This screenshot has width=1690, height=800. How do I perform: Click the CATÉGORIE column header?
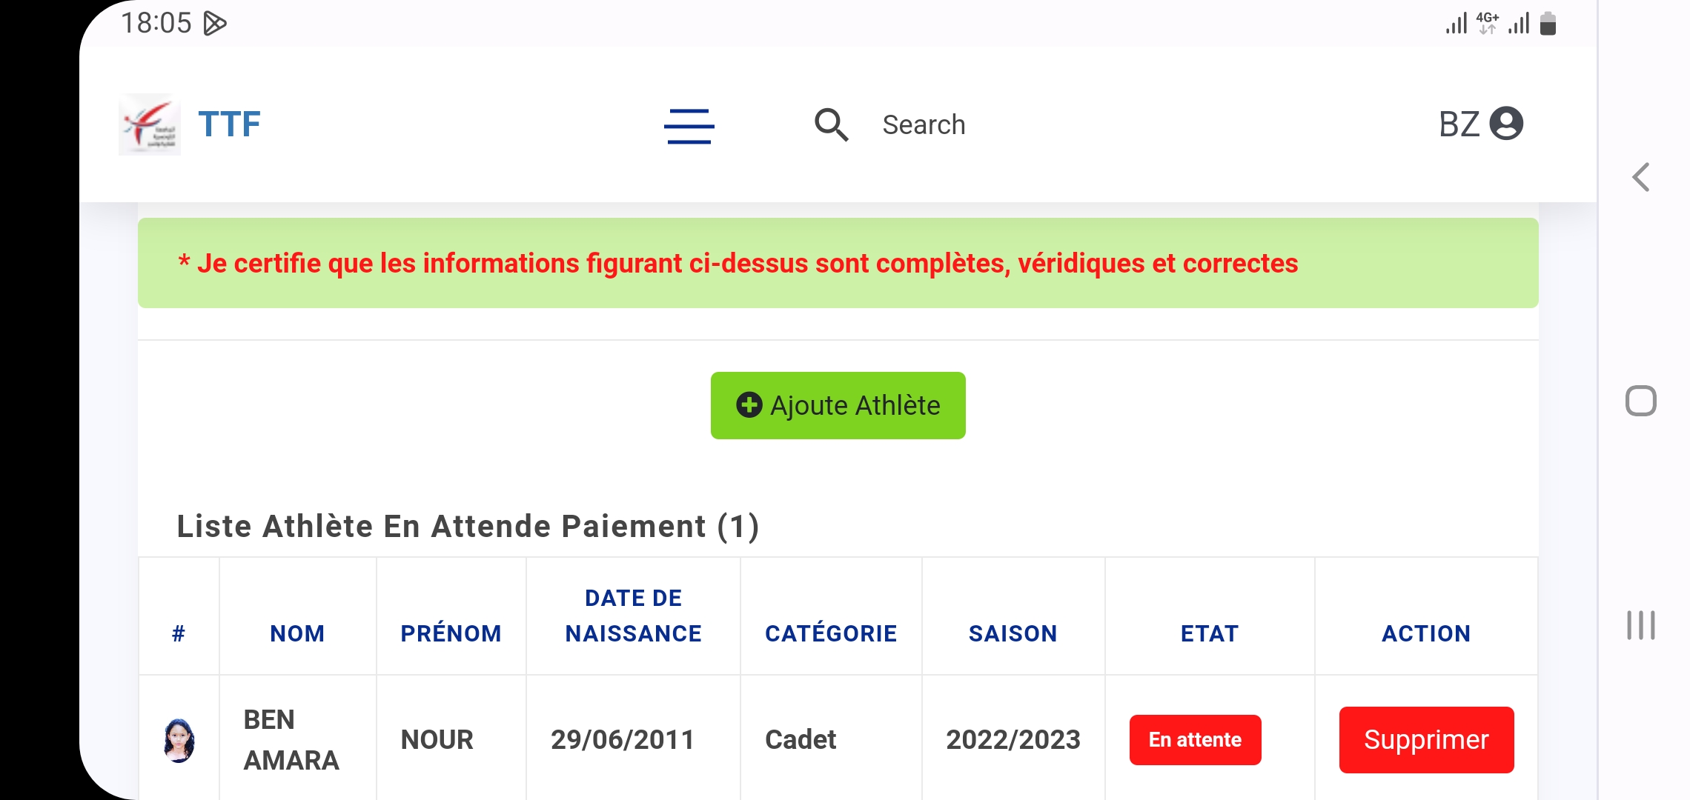(x=831, y=633)
